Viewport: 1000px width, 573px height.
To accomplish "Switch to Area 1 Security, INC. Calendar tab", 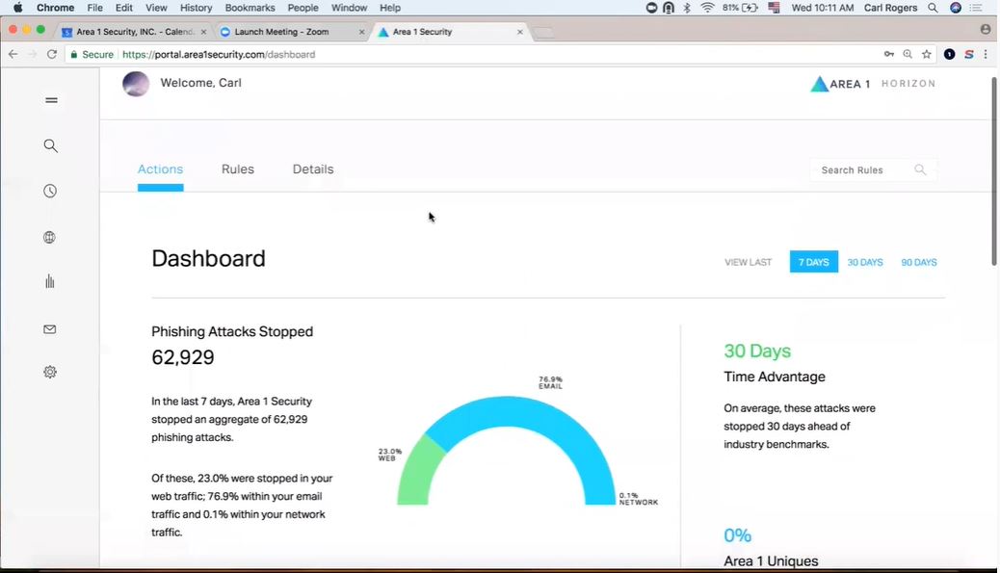I will 133,31.
